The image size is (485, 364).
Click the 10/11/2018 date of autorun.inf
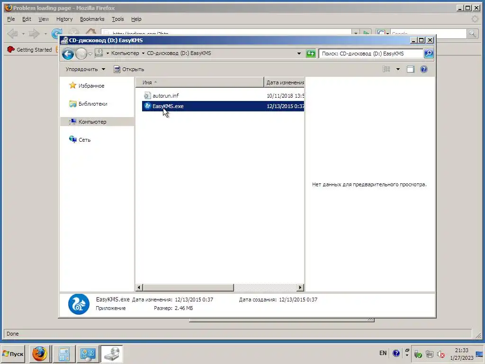click(285, 96)
